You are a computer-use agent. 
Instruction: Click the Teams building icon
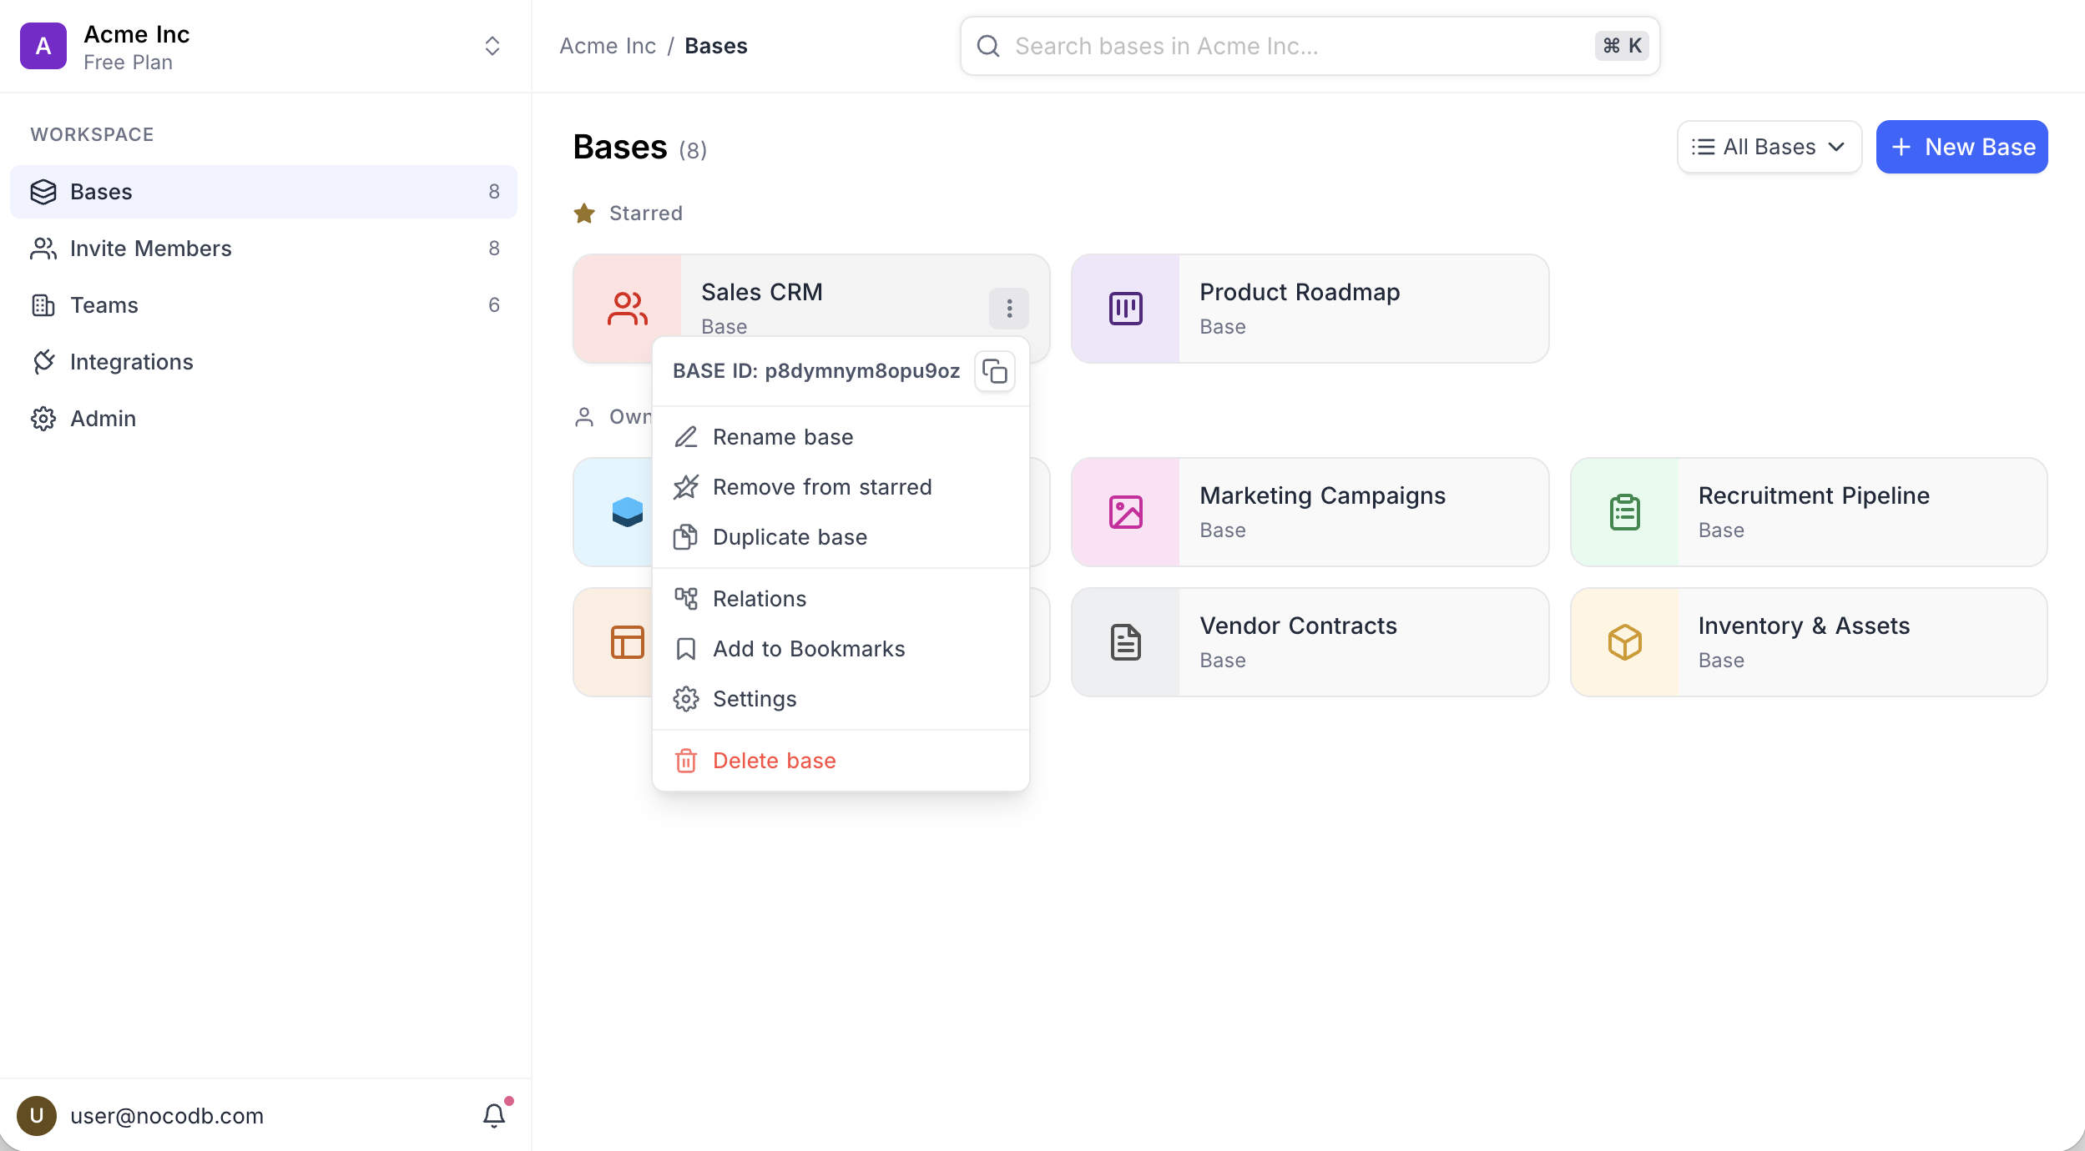pos(43,305)
